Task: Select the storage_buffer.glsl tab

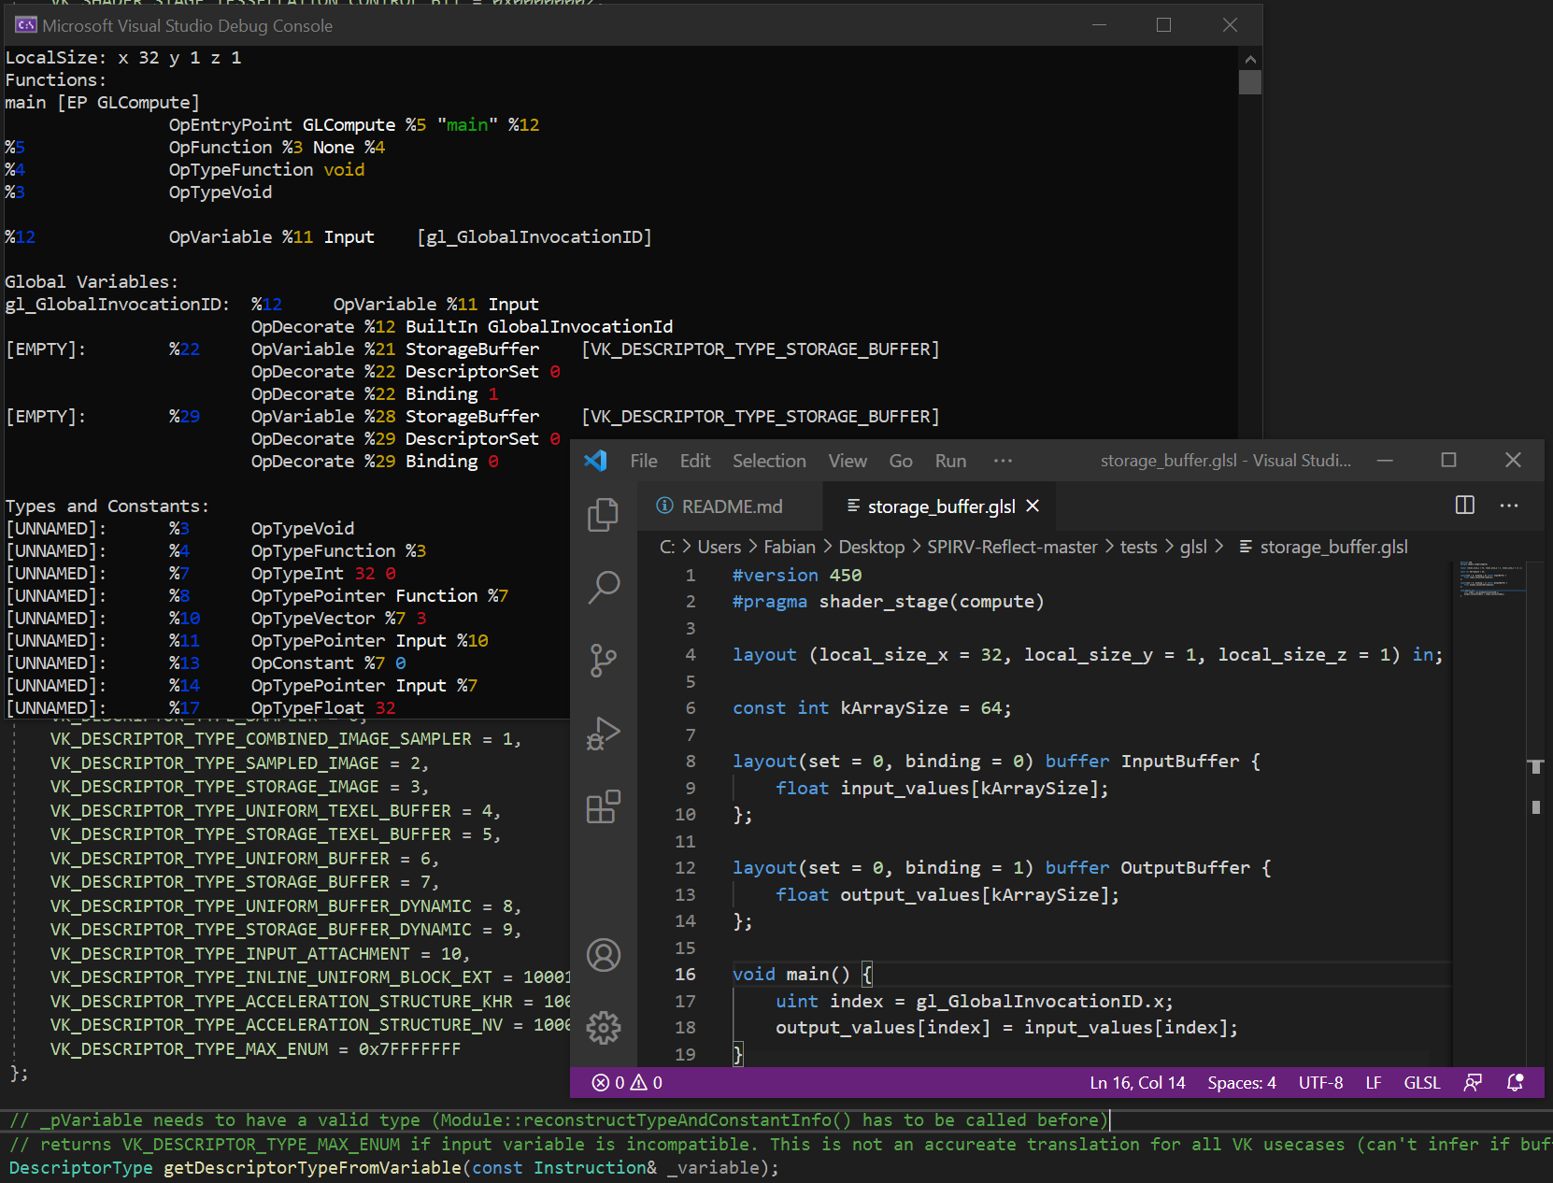Action: tap(941, 506)
